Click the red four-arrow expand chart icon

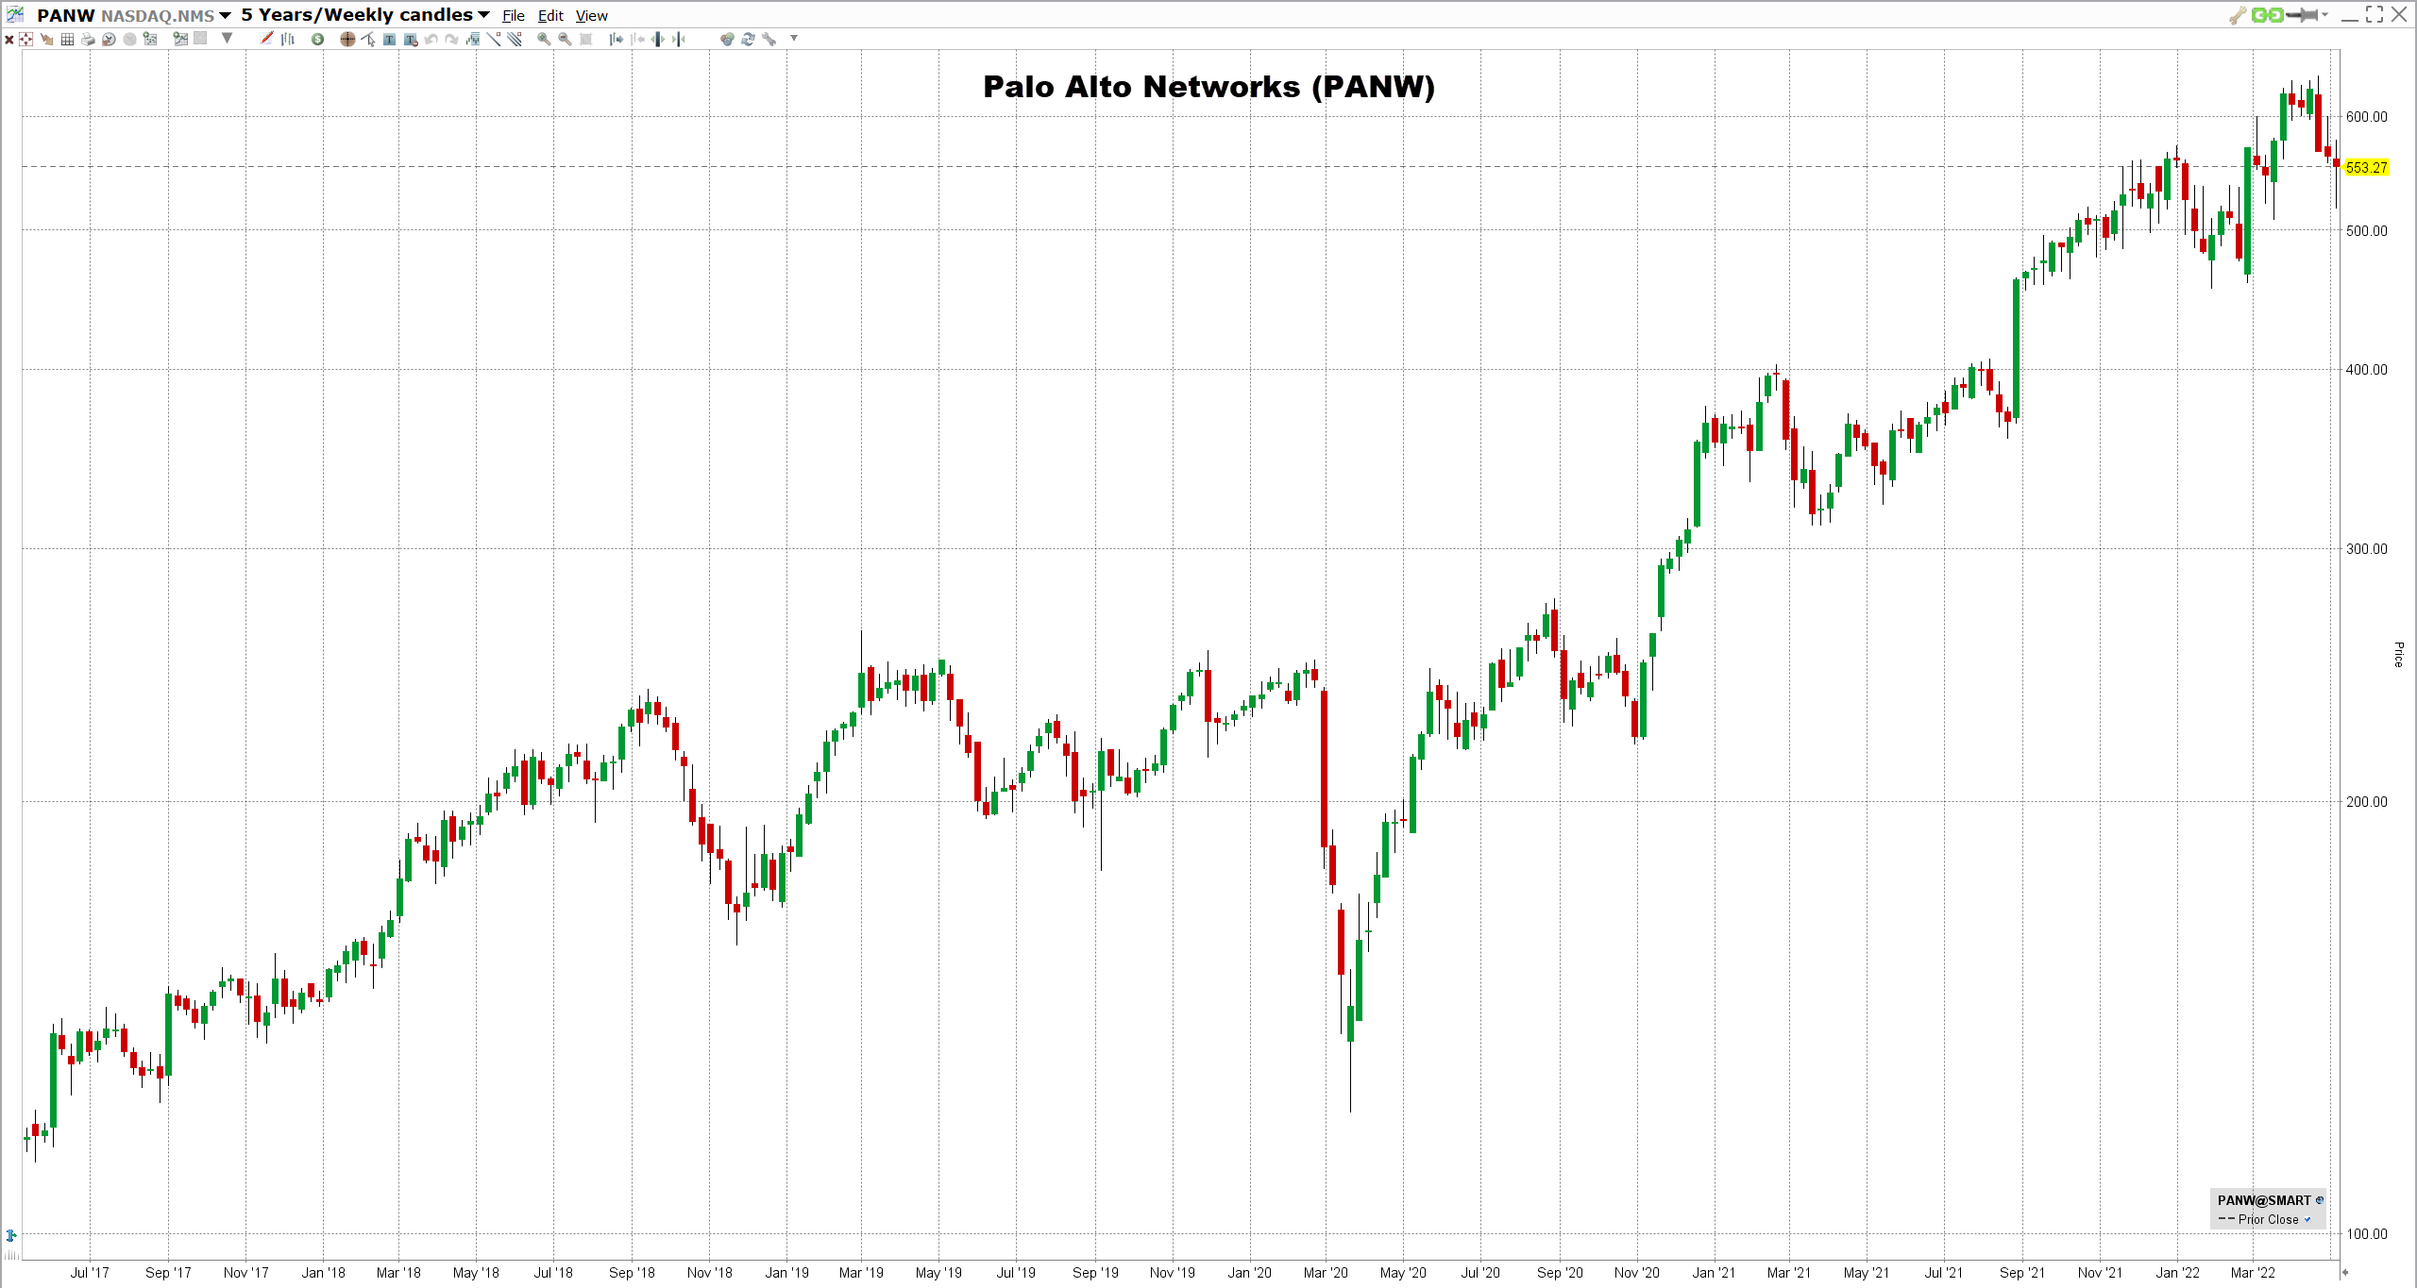[x=25, y=39]
